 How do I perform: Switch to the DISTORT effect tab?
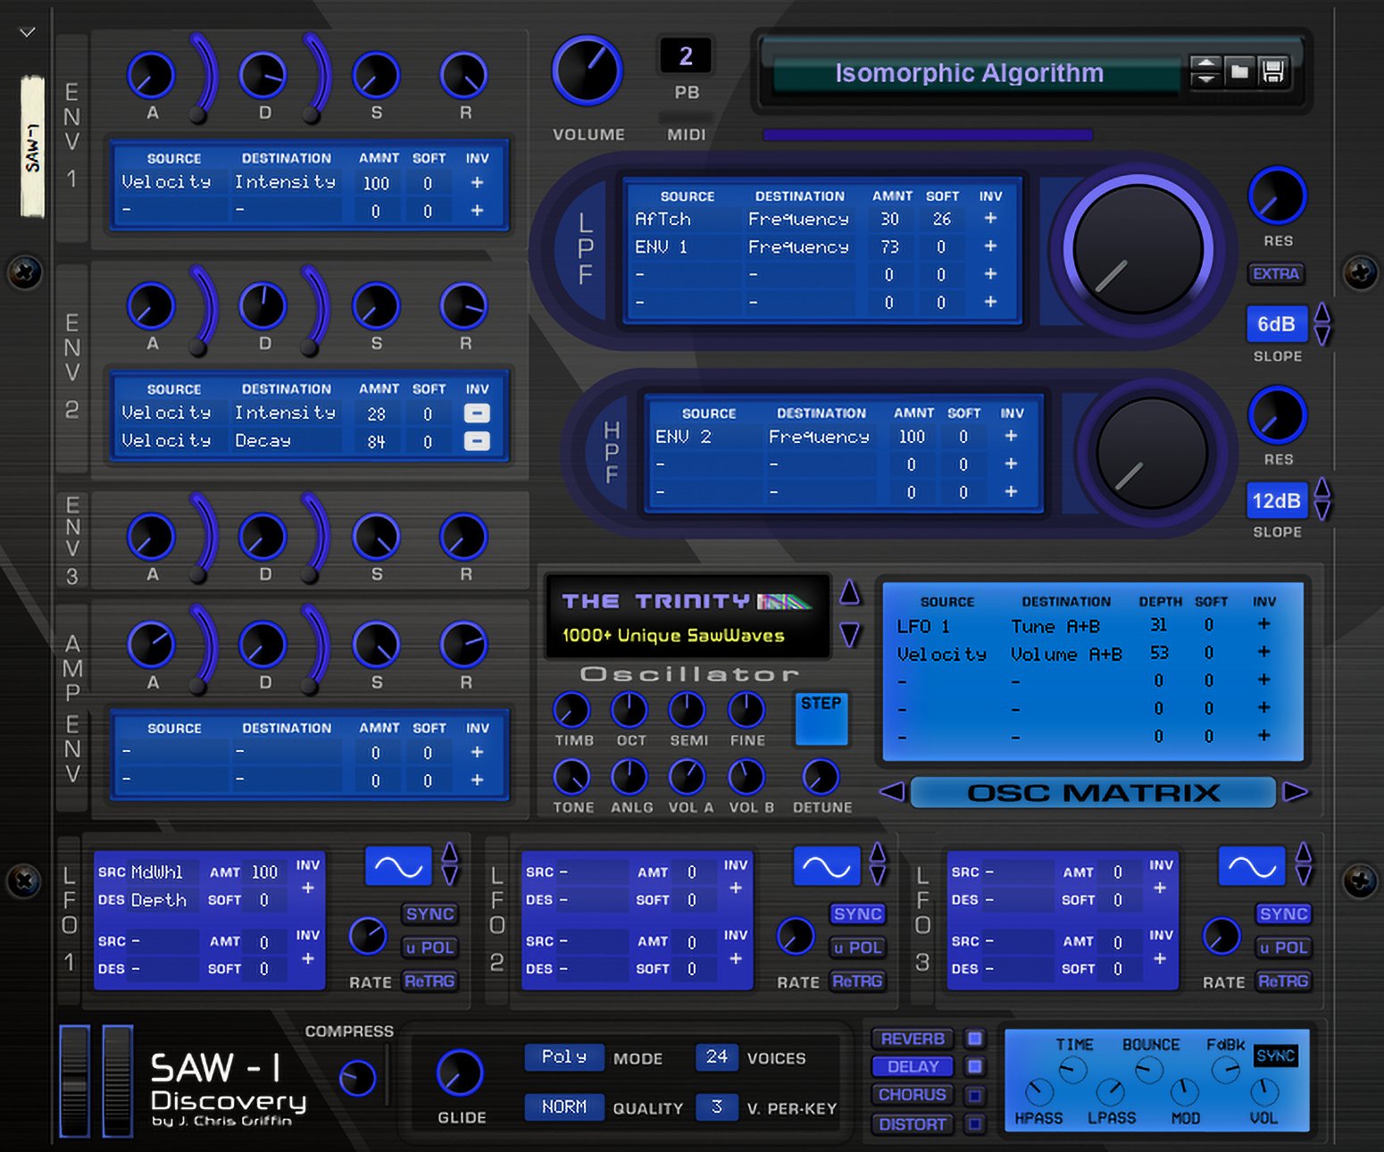point(912,1124)
